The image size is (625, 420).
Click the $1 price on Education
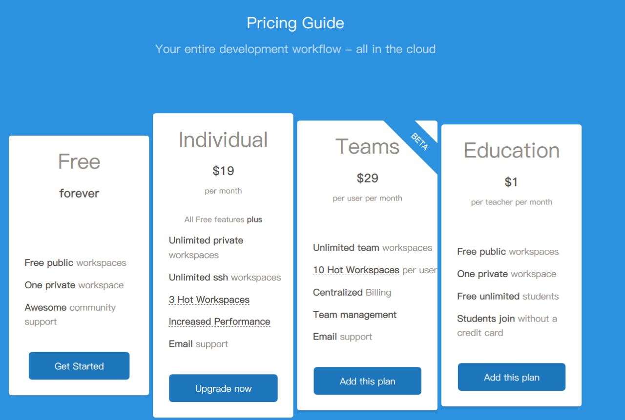pos(511,182)
